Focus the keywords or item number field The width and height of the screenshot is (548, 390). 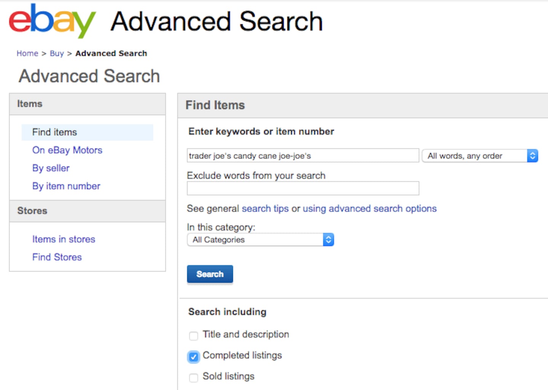[x=303, y=155]
